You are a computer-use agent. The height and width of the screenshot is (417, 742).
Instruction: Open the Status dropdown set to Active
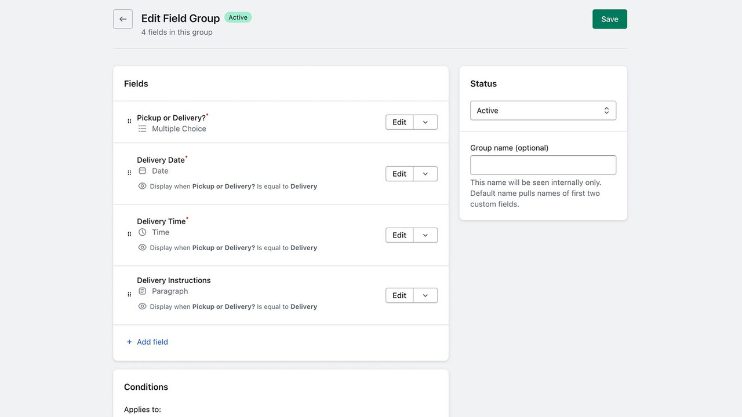coord(543,110)
